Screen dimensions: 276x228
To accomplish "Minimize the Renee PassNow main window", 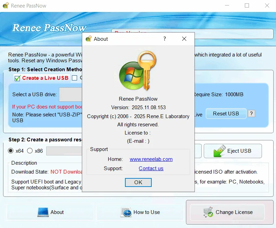I will tap(227, 5).
